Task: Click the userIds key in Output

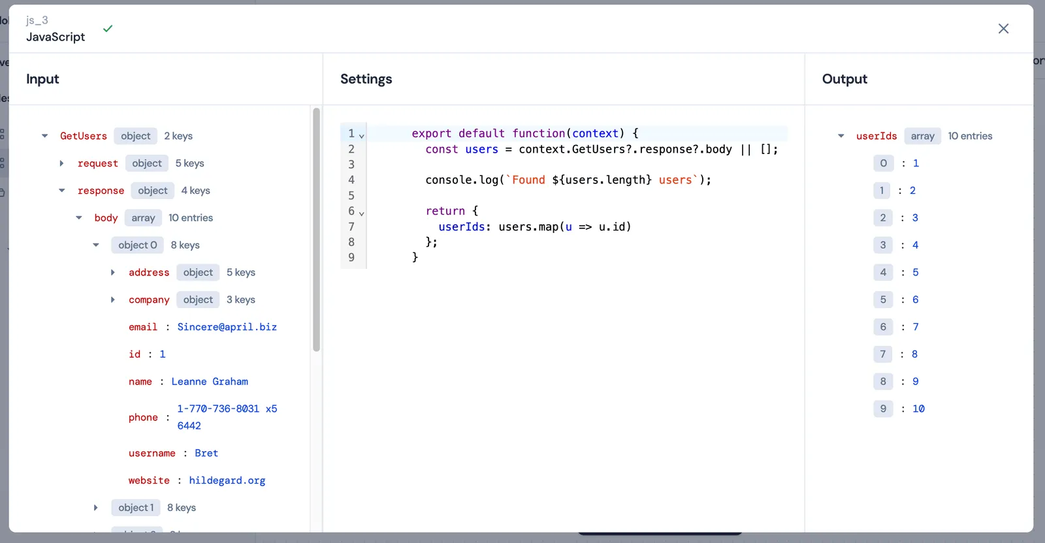Action: pyautogui.click(x=876, y=136)
